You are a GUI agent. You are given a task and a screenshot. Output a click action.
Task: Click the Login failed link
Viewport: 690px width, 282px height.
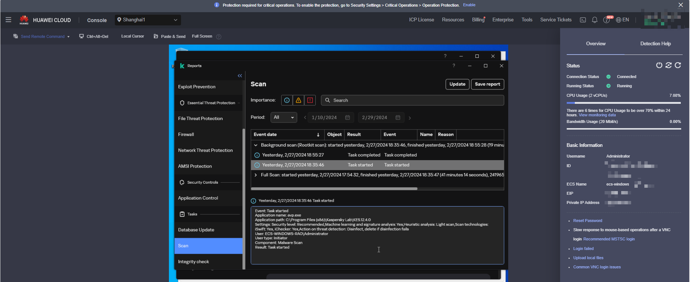tap(583, 248)
